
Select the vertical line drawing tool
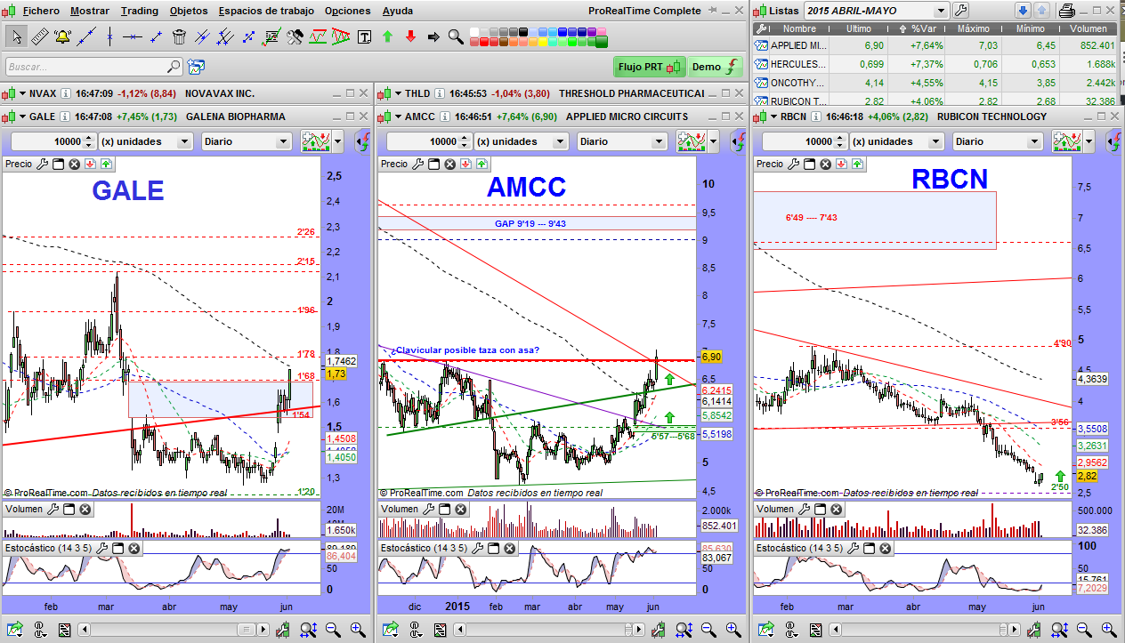109,36
